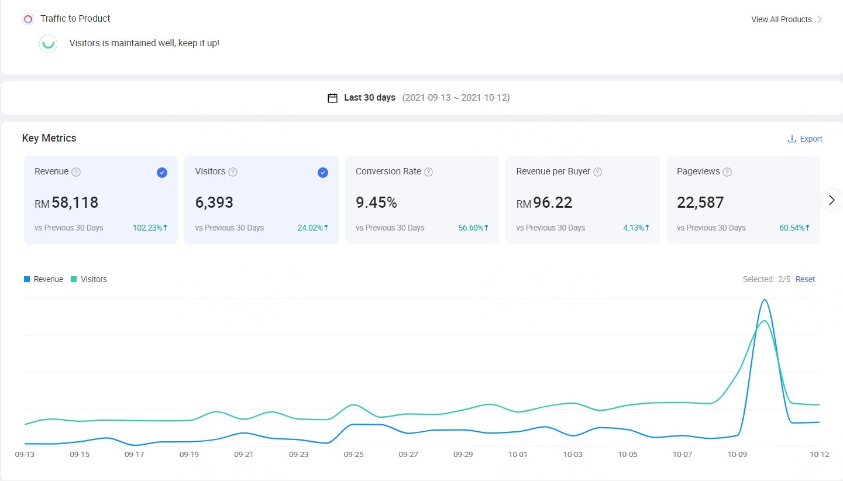Uncheck the Visitors metric checkmark
Image resolution: width=843 pixels, height=481 pixels.
323,173
